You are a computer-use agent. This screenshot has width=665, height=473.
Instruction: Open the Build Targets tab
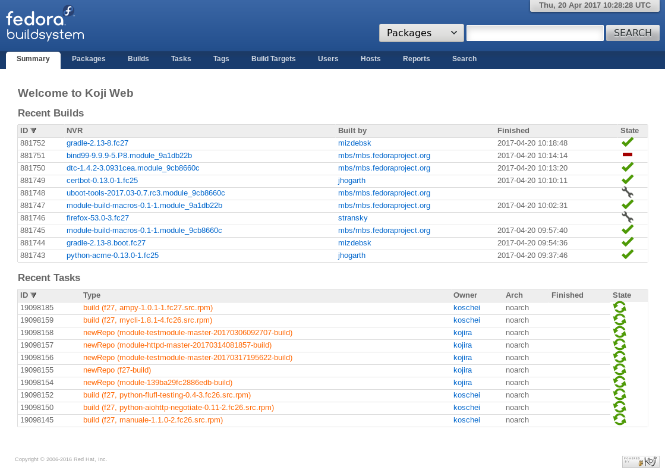point(273,59)
